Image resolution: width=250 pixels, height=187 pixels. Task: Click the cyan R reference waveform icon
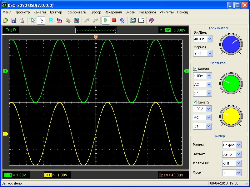(x=51, y=21)
